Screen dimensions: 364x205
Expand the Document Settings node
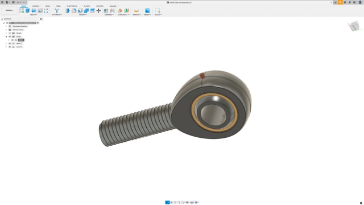pos(6,27)
